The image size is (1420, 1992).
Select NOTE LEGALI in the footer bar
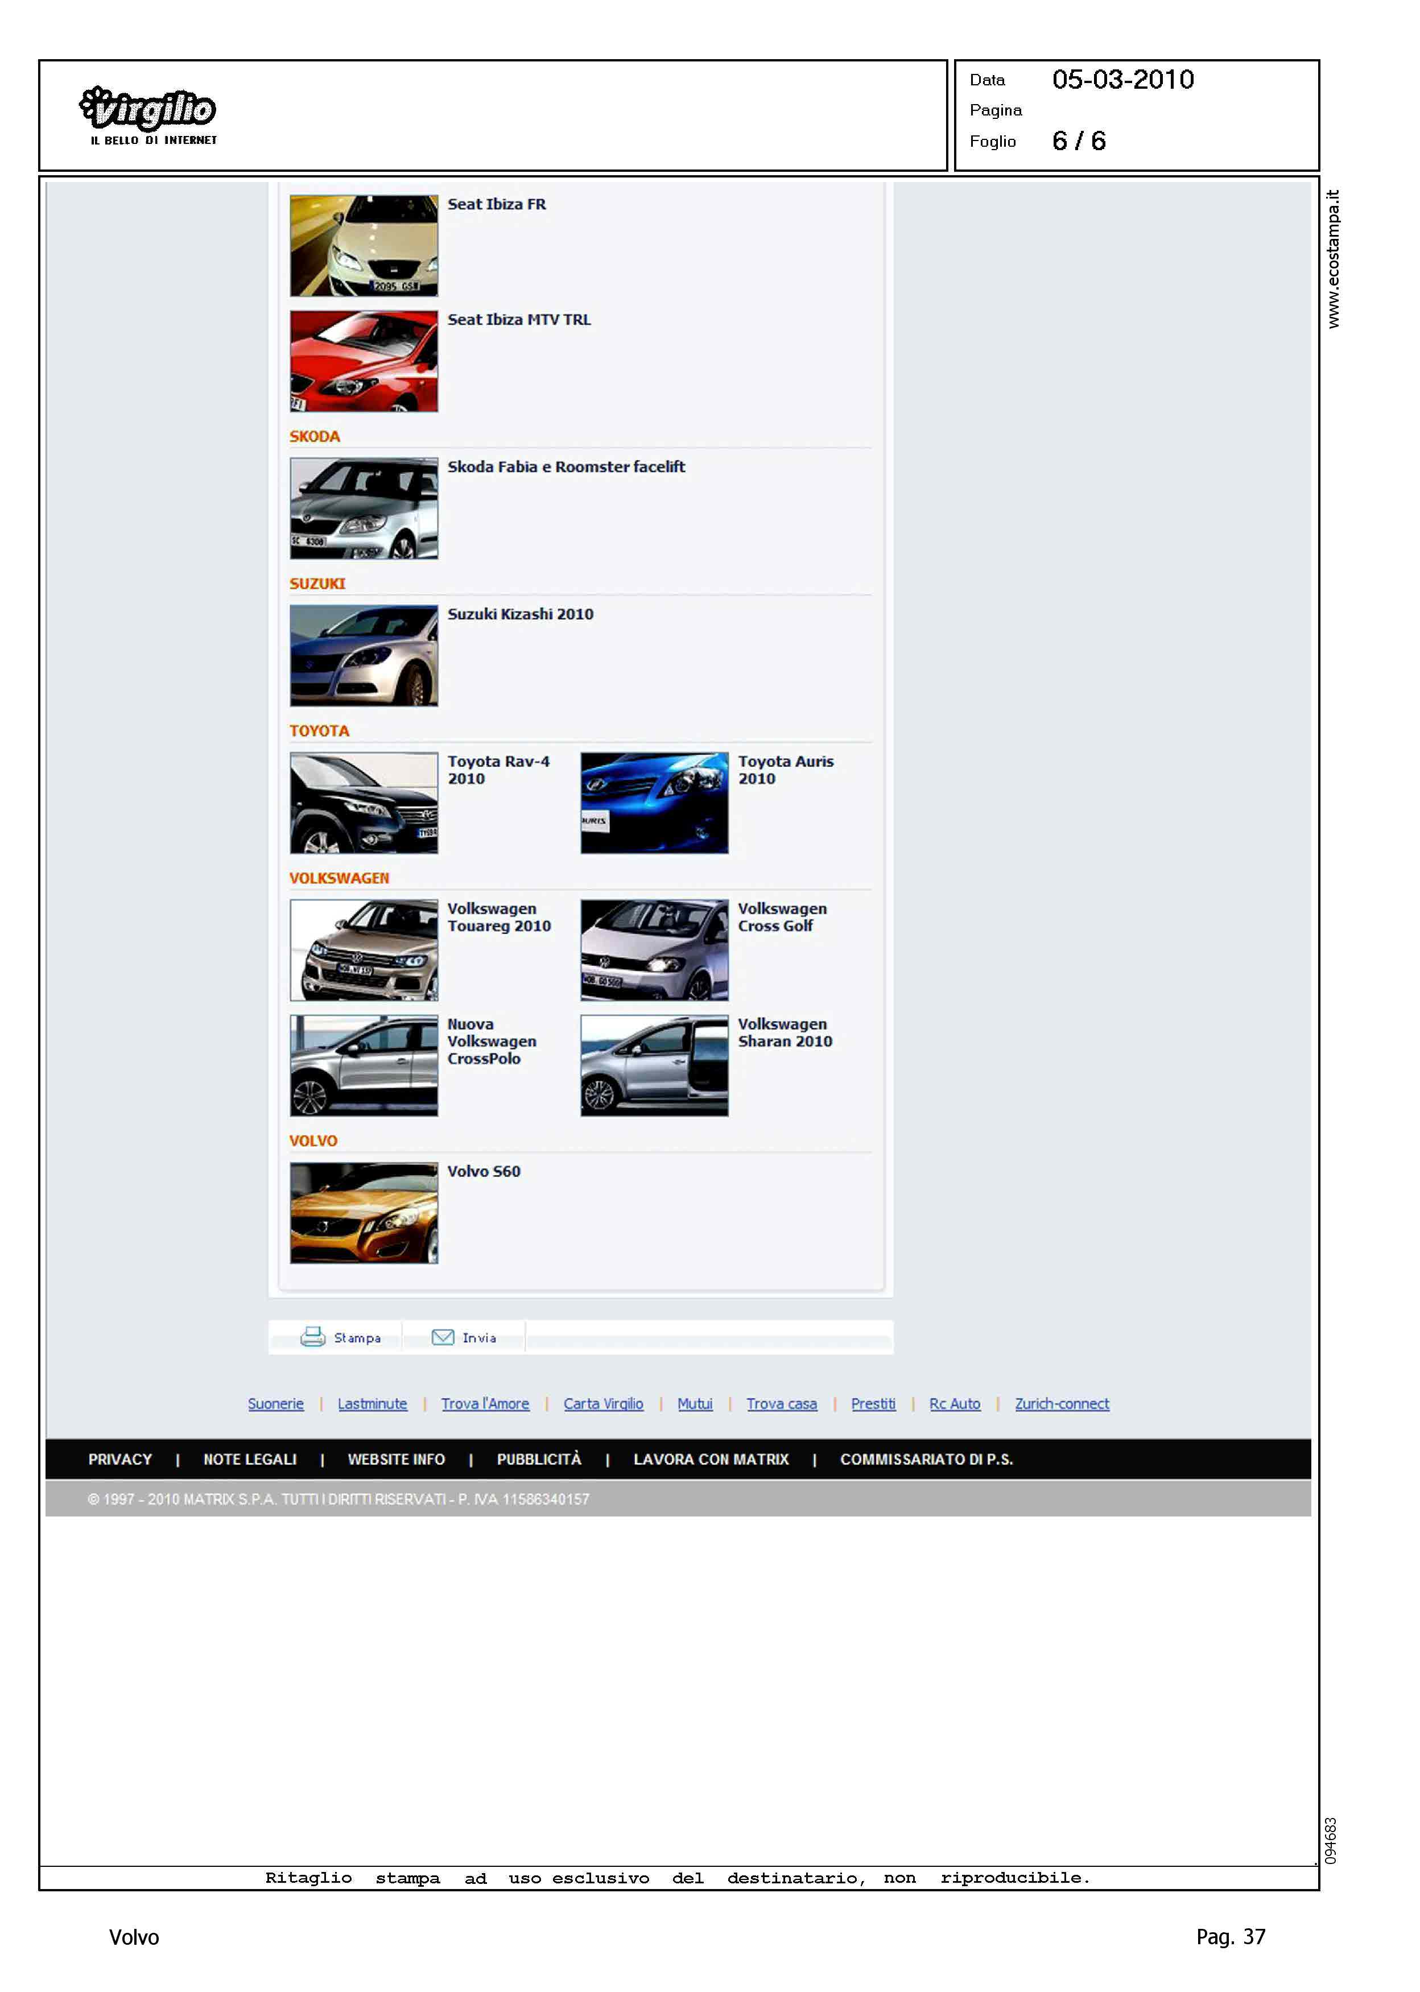[x=250, y=1459]
